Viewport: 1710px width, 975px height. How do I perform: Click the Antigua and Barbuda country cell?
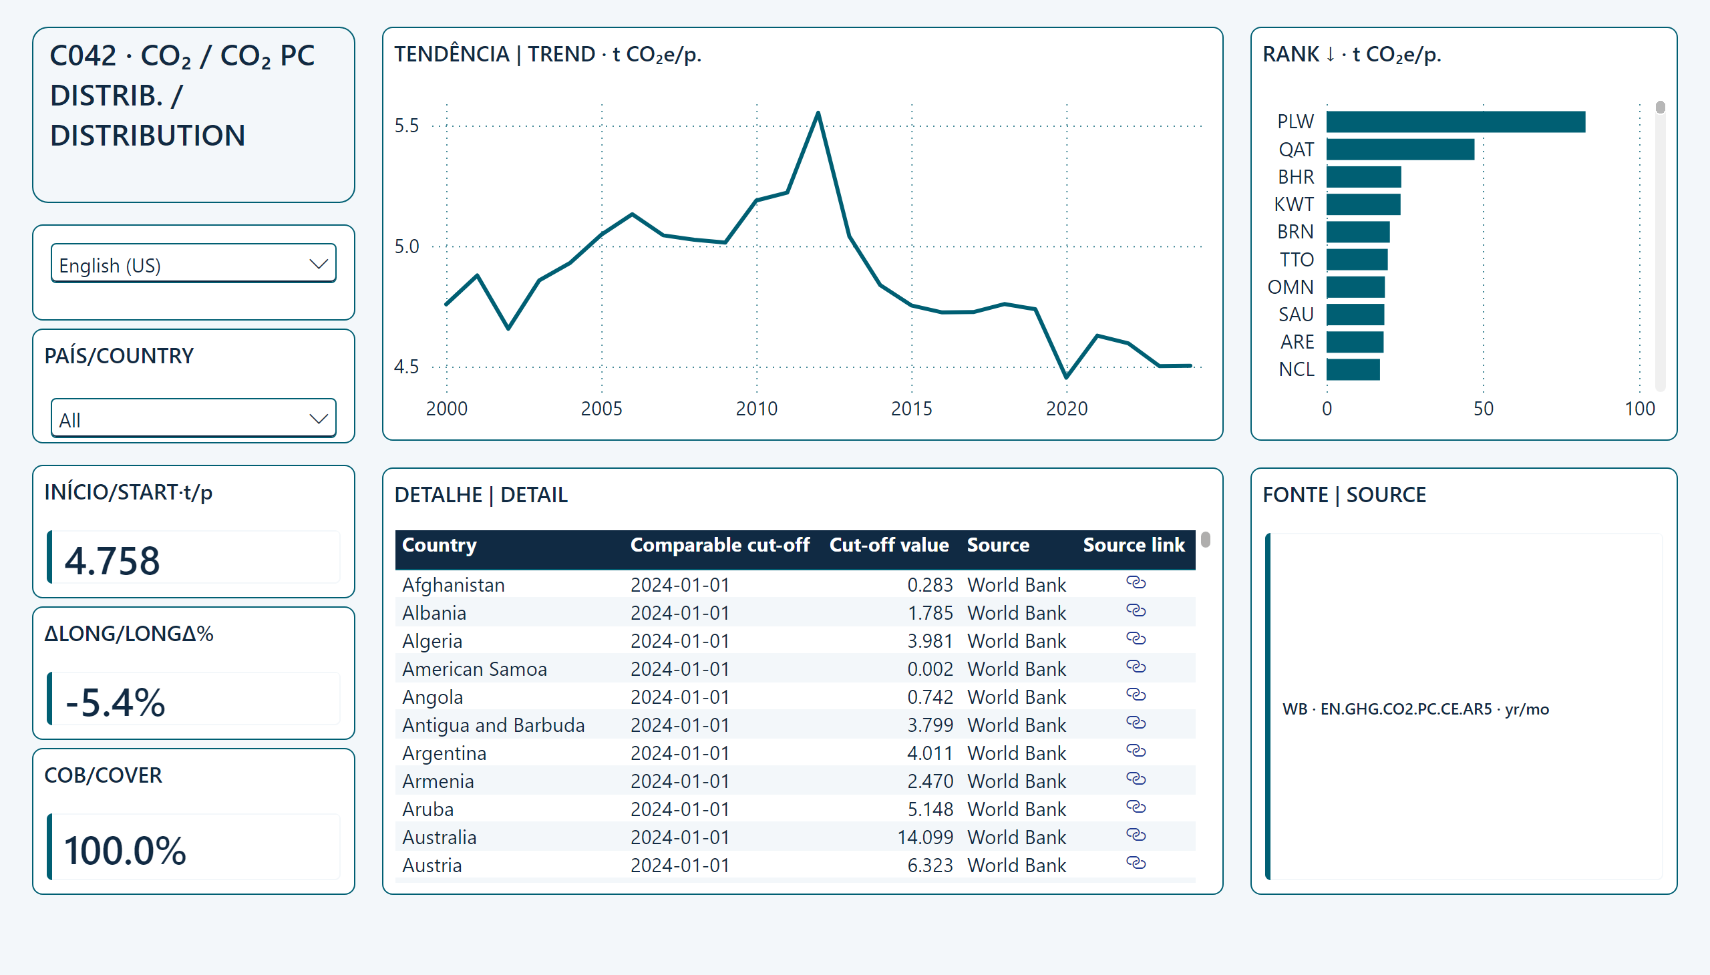(493, 725)
